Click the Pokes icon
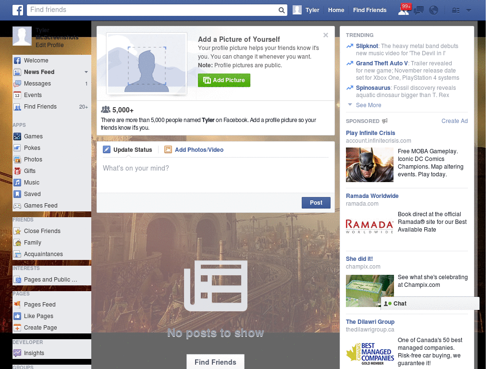Viewport: 492px width, 369px height. 17,148
